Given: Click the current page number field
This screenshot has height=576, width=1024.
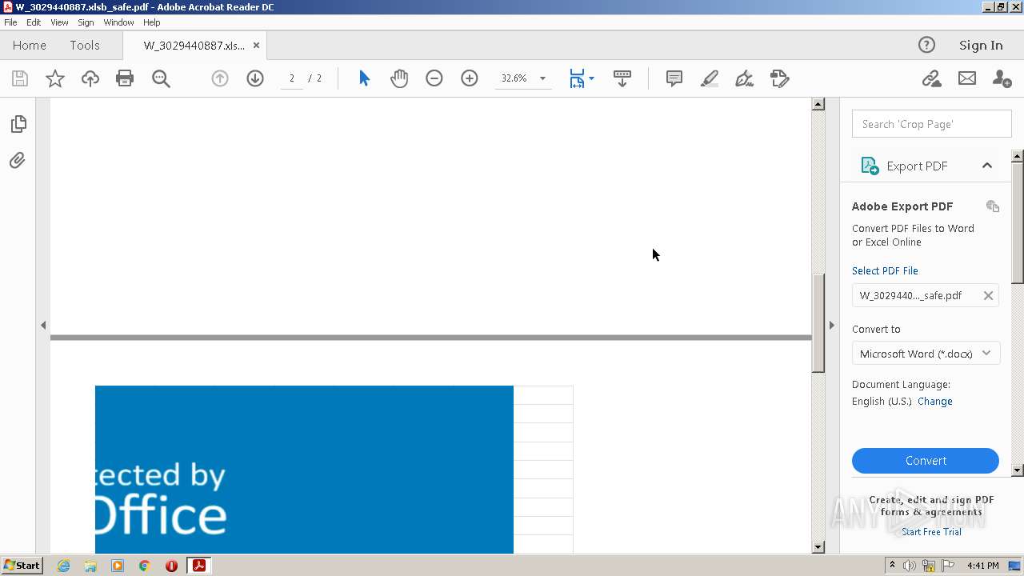Looking at the screenshot, I should click(x=291, y=78).
